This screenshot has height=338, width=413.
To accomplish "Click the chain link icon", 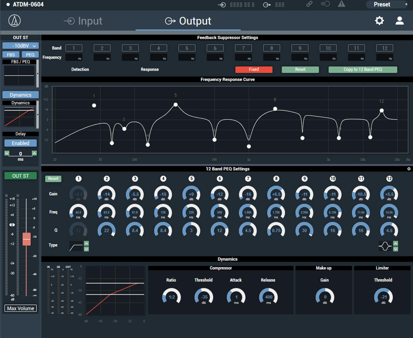I will pyautogui.click(x=309, y=4).
